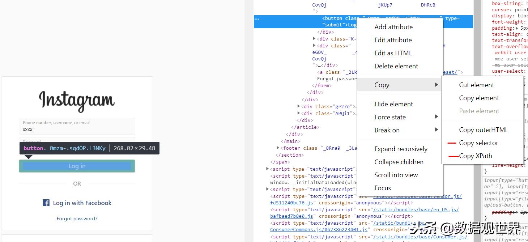Click the Forgot password? link

click(x=77, y=218)
